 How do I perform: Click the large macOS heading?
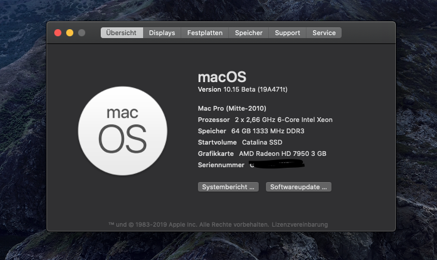click(x=222, y=77)
